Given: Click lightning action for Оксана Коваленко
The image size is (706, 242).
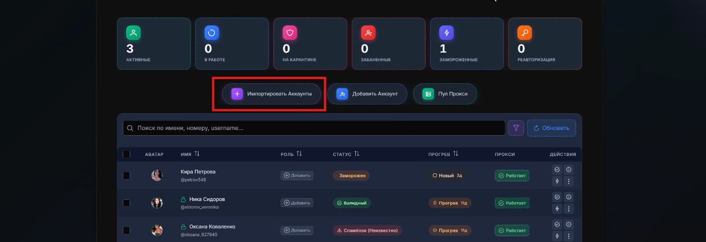Looking at the screenshot, I should click(x=557, y=236).
